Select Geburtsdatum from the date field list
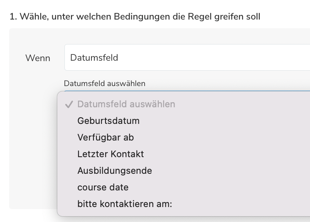This screenshot has width=310, height=222. [108, 121]
